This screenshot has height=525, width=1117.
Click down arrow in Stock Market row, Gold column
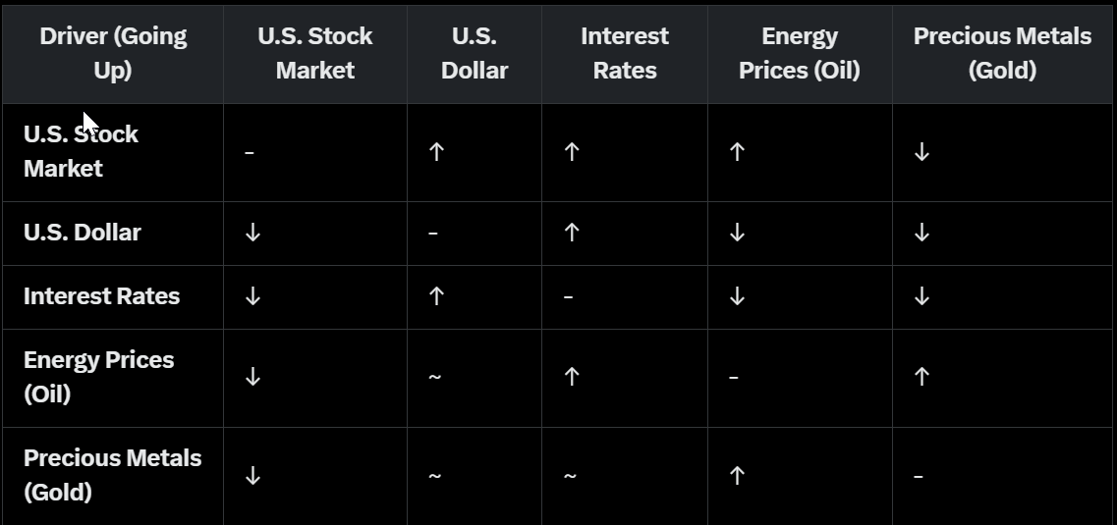click(x=922, y=151)
